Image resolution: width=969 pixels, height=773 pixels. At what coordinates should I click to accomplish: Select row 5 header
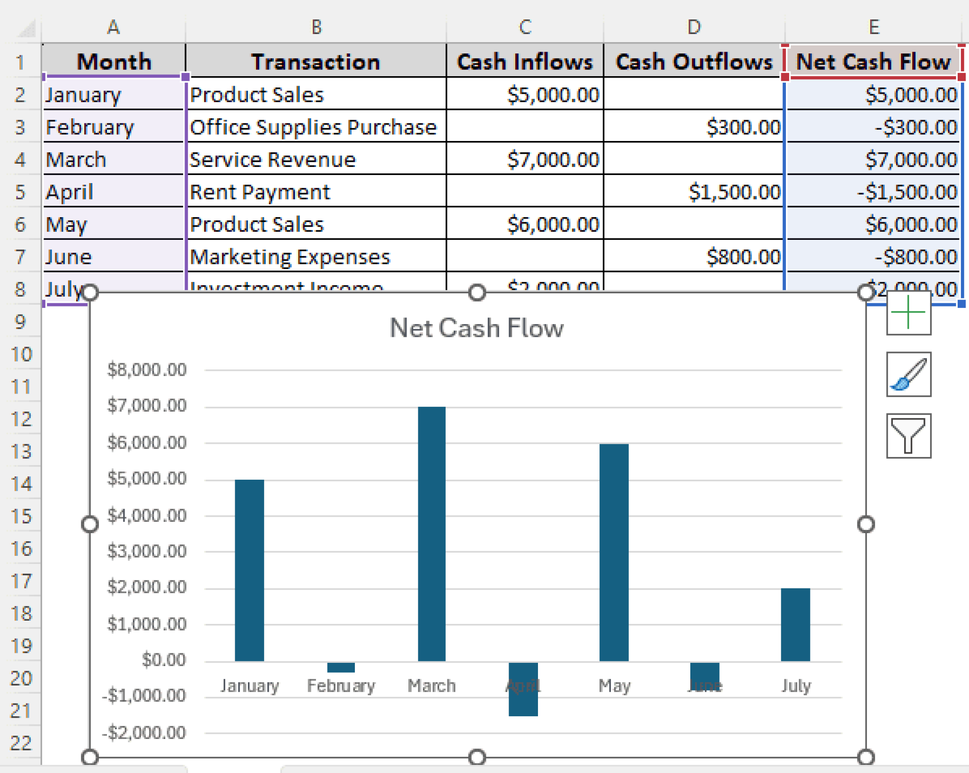pyautogui.click(x=20, y=192)
